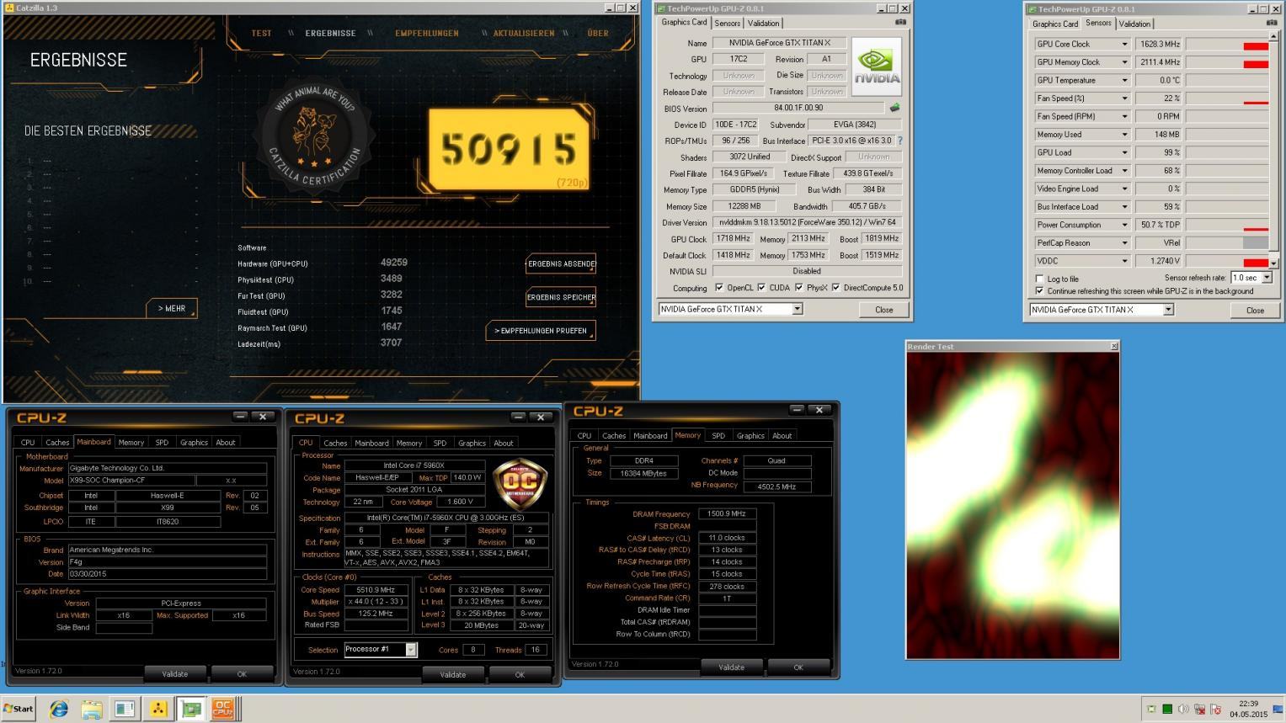The height and width of the screenshot is (723, 1286).
Task: Click OK in CPU-Z CPU window
Action: coord(520,674)
